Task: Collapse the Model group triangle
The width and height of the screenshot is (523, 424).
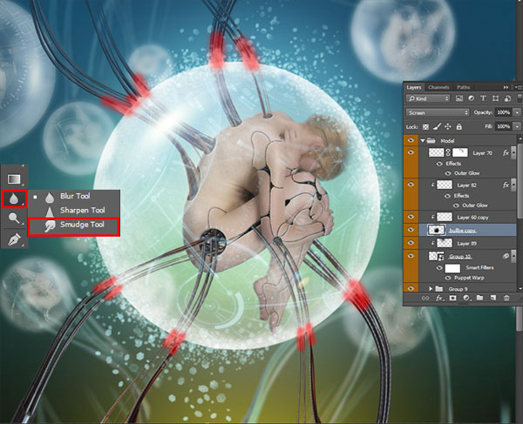Action: (423, 141)
